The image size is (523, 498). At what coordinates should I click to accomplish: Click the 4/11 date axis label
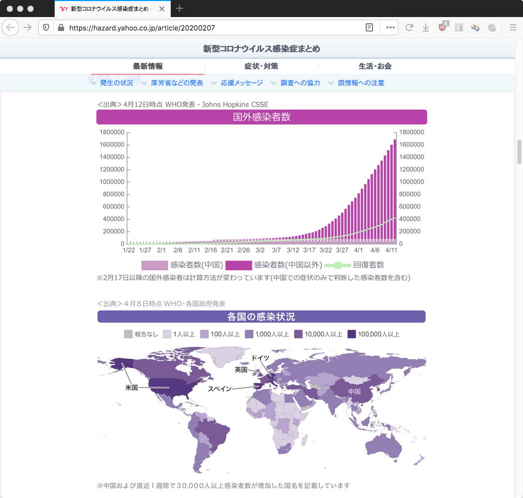(x=391, y=250)
